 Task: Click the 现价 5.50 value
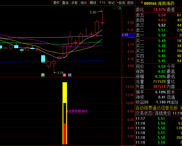coord(162,66)
